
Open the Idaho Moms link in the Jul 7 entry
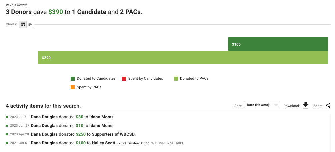101,117
